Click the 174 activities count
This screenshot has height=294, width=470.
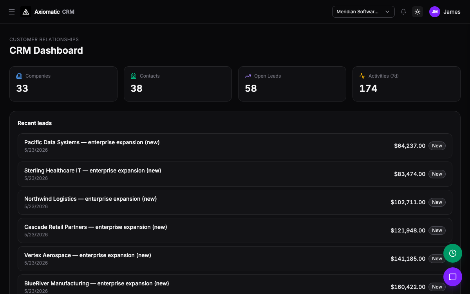click(368, 89)
